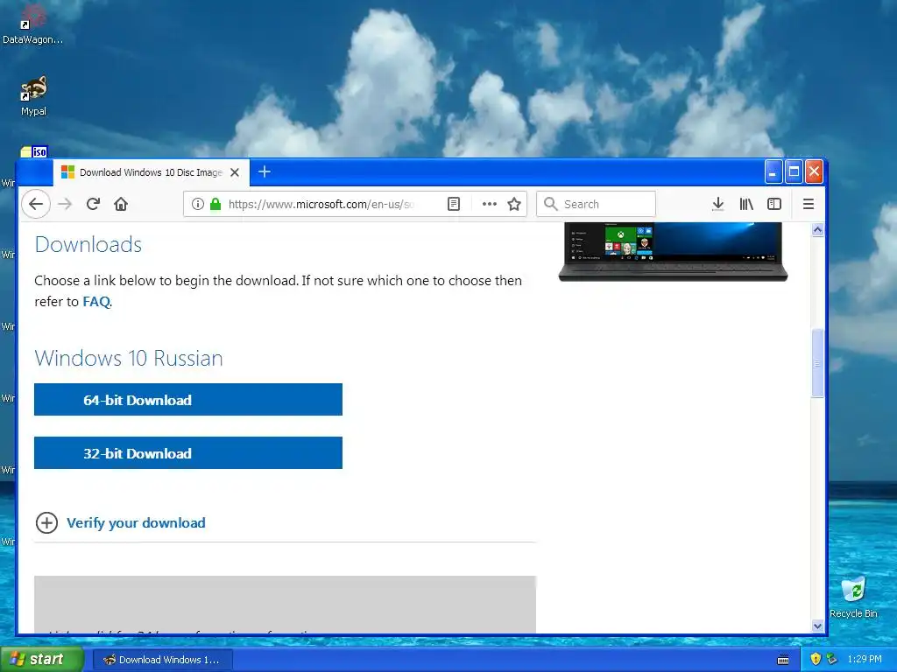Screen dimensions: 897x672
Task: Open page actions three-dot menu
Action: 489,204
